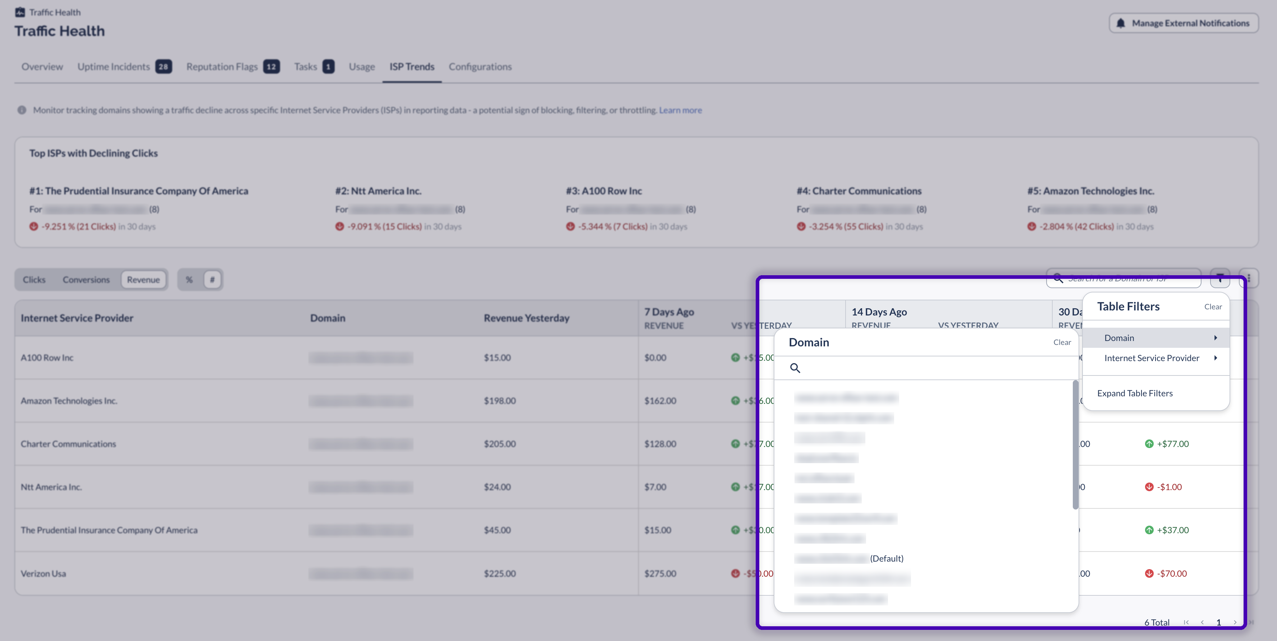Switch metric toggle to Conversions
The image size is (1277, 641).
coord(86,280)
